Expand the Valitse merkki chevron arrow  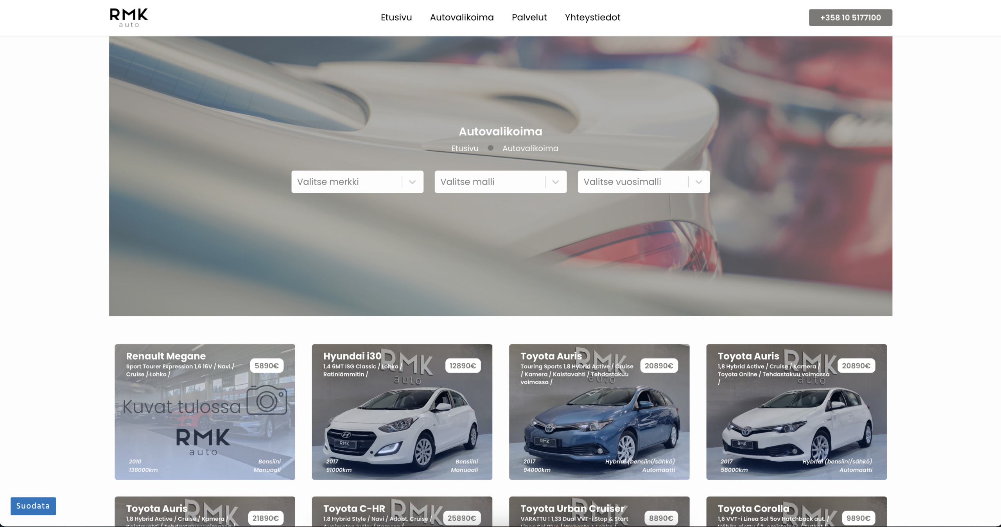coord(412,182)
